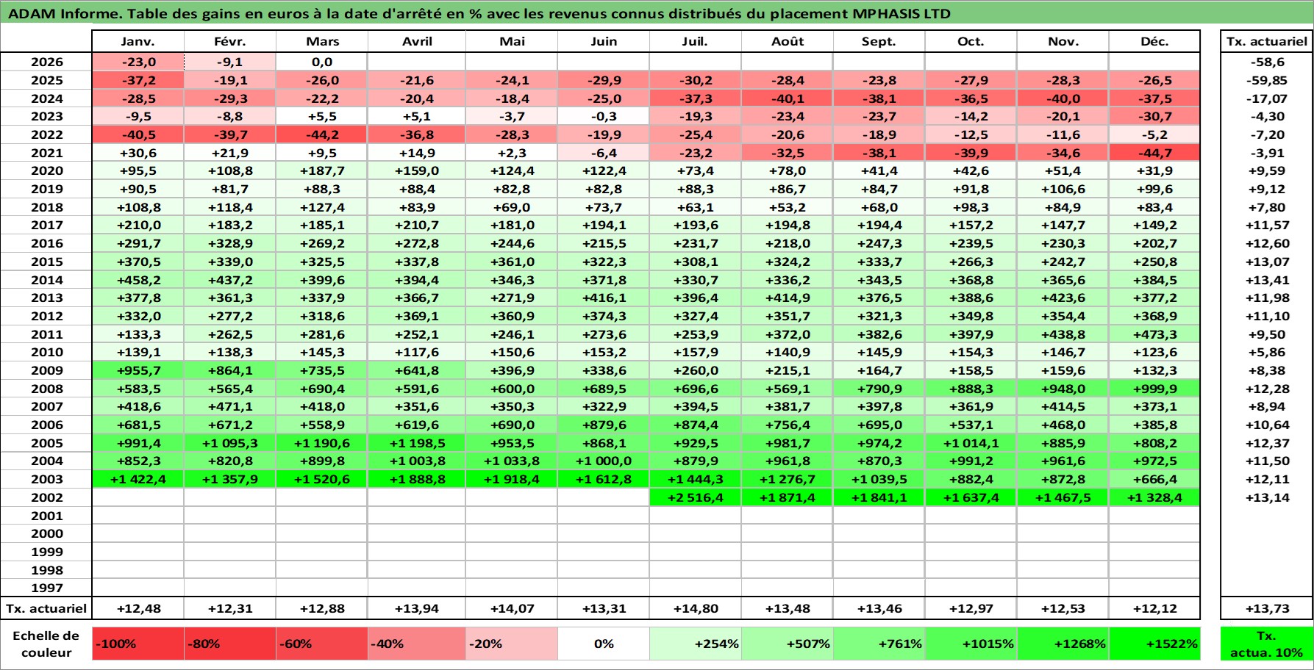The width and height of the screenshot is (1314, 670).
Task: Click the Août column header
Action: (x=788, y=41)
